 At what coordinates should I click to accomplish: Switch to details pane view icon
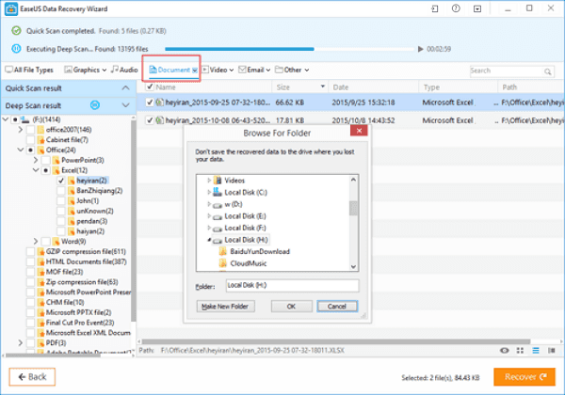click(x=551, y=350)
